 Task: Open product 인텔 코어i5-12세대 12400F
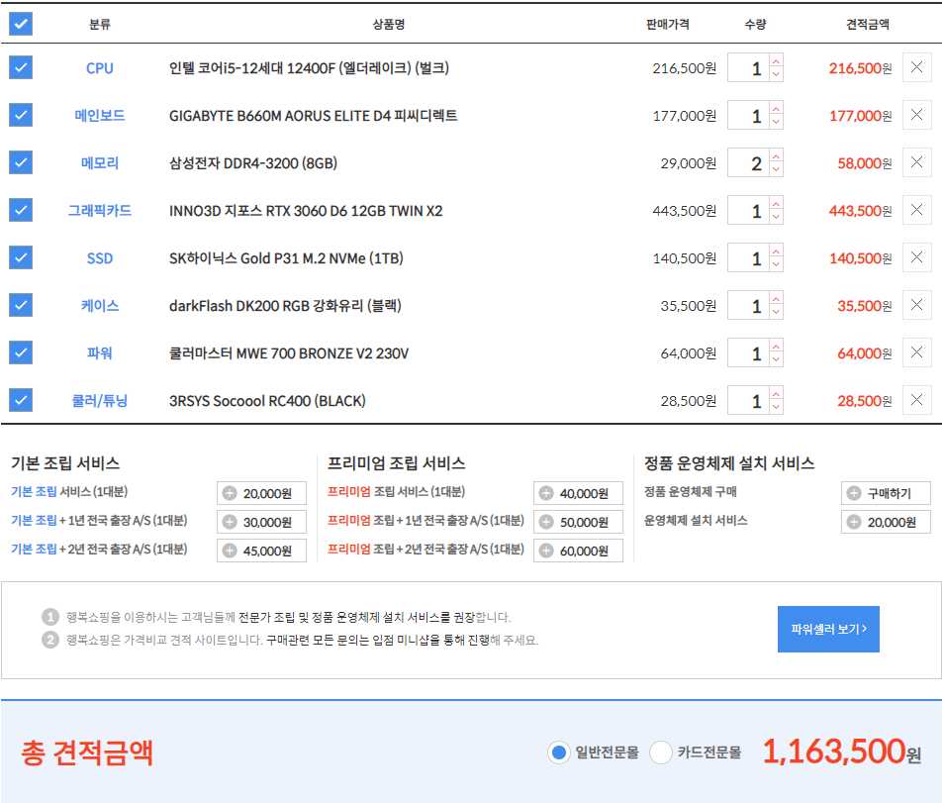[309, 68]
